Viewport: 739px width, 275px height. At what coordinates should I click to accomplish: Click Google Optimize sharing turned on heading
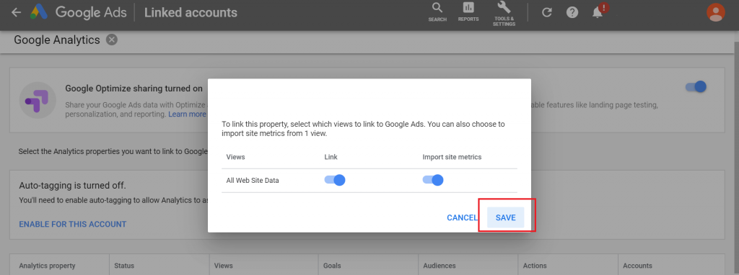coord(134,89)
